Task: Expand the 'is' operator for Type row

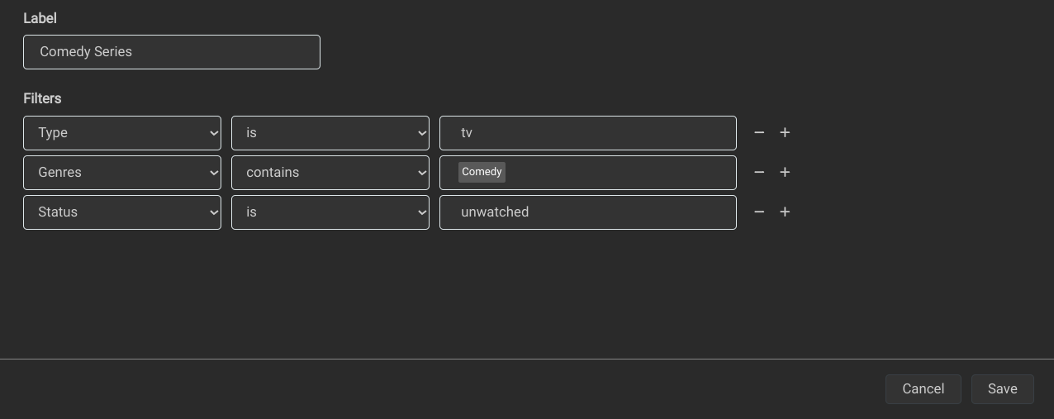Action: pos(330,133)
